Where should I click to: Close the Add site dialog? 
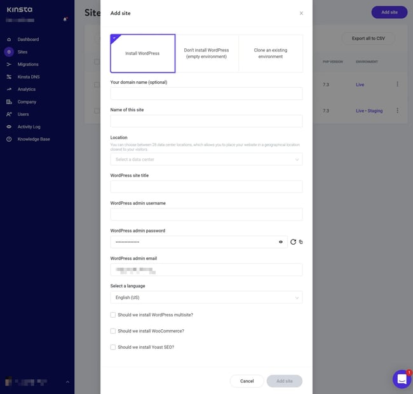[301, 13]
